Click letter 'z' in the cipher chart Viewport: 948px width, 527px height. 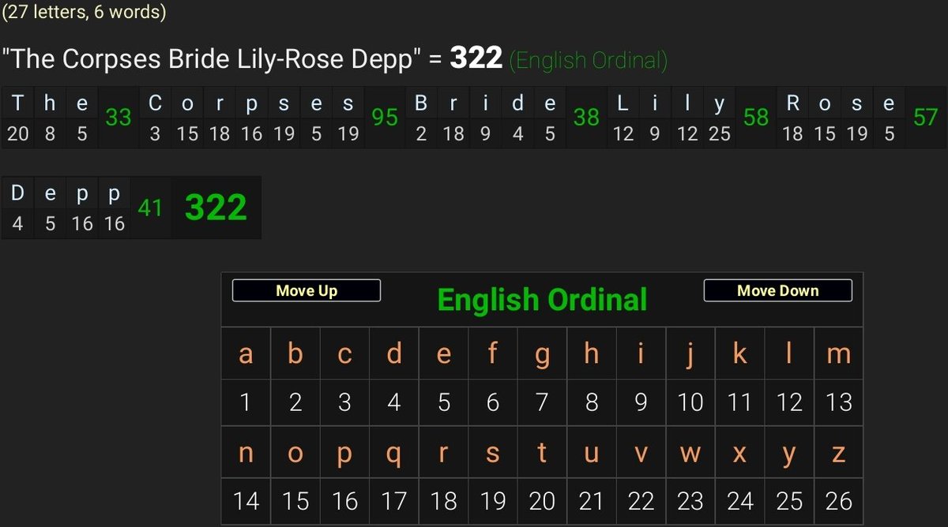point(839,453)
